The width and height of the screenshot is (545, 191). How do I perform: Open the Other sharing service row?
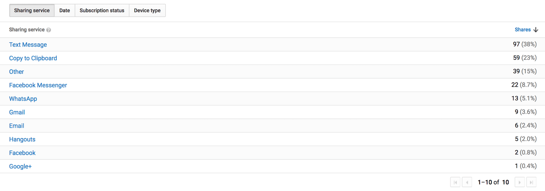pos(16,72)
